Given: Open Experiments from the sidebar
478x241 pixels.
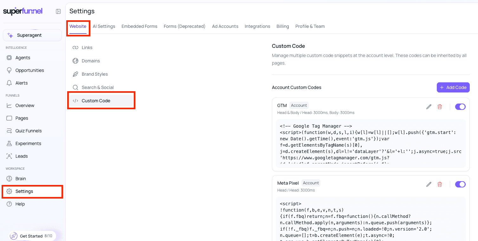Looking at the screenshot, I should click(x=28, y=143).
